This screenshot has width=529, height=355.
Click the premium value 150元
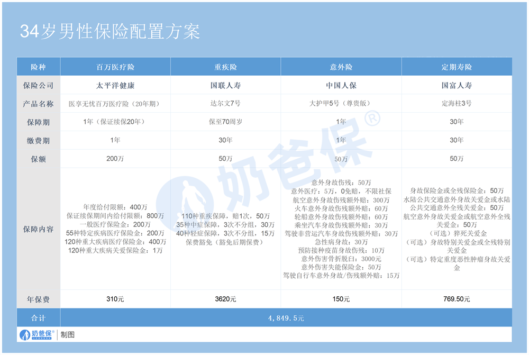coord(341,299)
